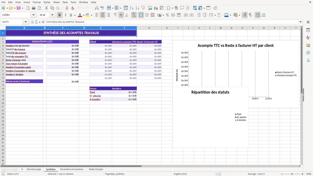Viewport: 313px width, 176px height.
Task: Toggle wrap text
Action: coord(134,15)
